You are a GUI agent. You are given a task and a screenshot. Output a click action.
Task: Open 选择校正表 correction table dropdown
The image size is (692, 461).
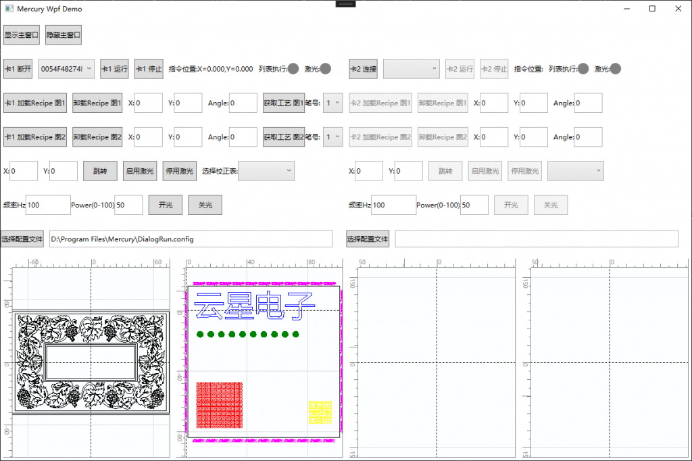click(x=266, y=171)
